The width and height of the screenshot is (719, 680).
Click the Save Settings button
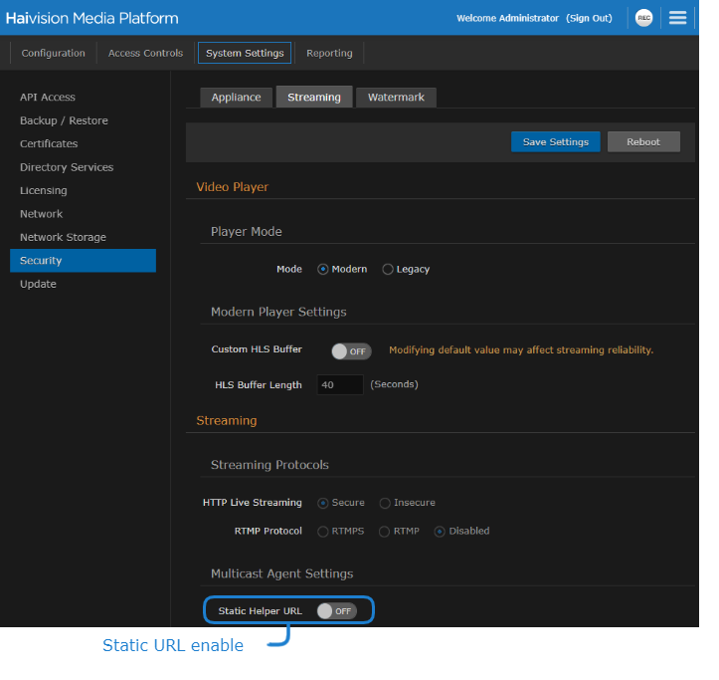[x=555, y=141]
